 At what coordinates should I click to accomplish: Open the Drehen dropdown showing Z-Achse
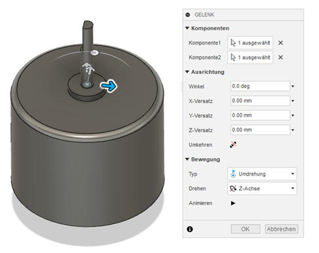[262, 188]
